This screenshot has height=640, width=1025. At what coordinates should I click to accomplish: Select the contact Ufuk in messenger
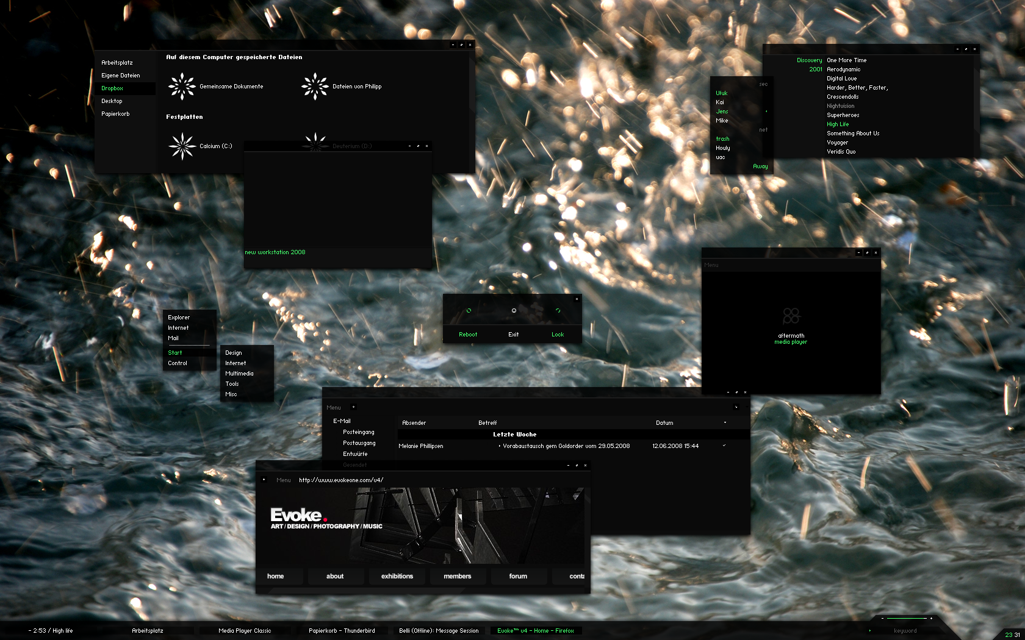tap(722, 93)
